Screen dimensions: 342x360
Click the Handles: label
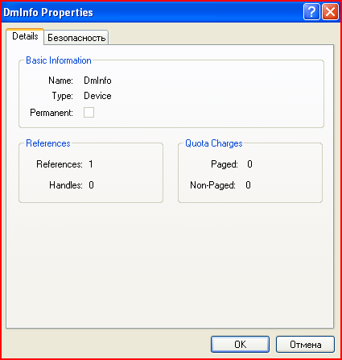[66, 185]
